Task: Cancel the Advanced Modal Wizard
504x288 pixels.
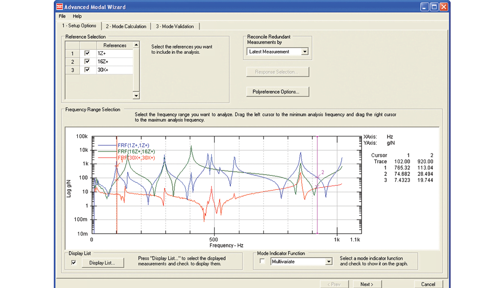Action: tap(428, 284)
